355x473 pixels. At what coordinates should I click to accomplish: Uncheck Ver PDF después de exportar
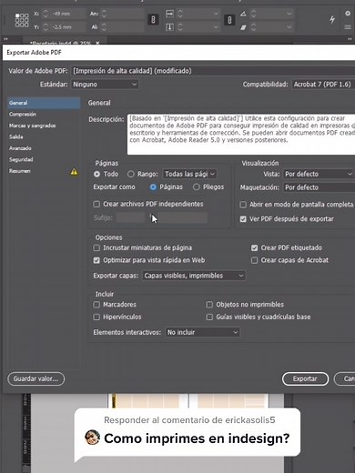point(243,219)
